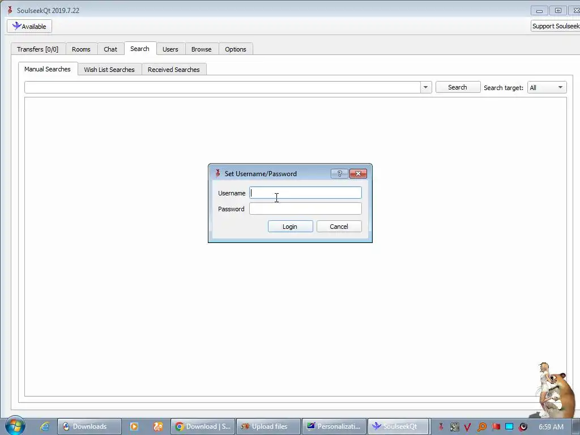Click the Search button beside query box

click(x=458, y=87)
